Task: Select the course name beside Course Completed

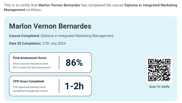Action: 77,36
